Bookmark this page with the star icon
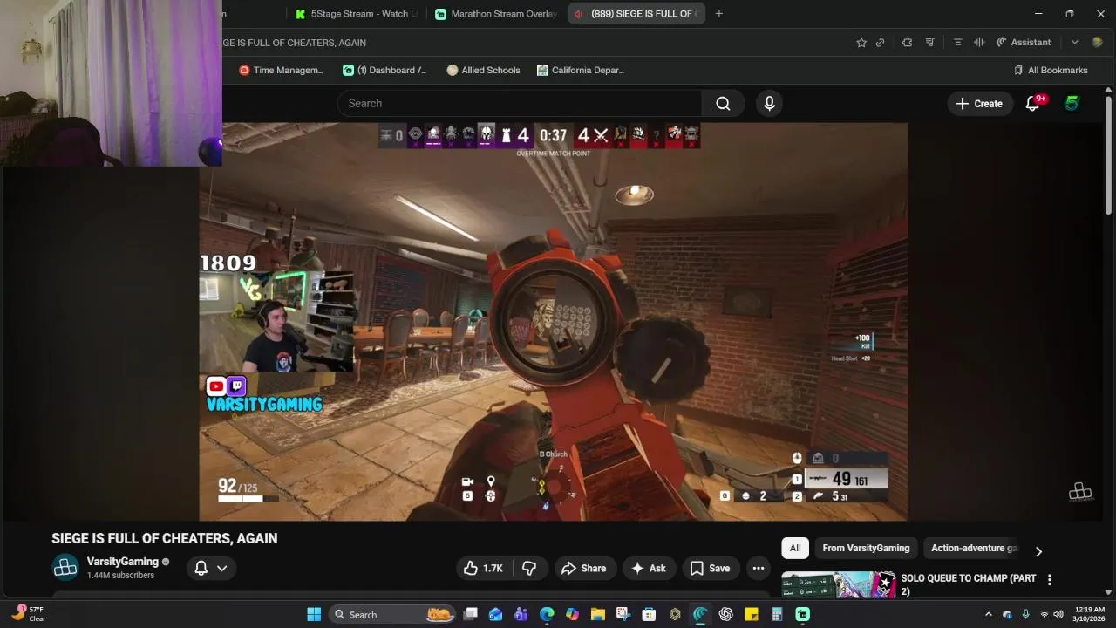Screen dimensions: 1116x628 (x=861, y=42)
